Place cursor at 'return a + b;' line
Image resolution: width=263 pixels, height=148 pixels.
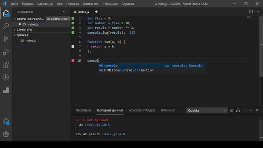(x=103, y=46)
